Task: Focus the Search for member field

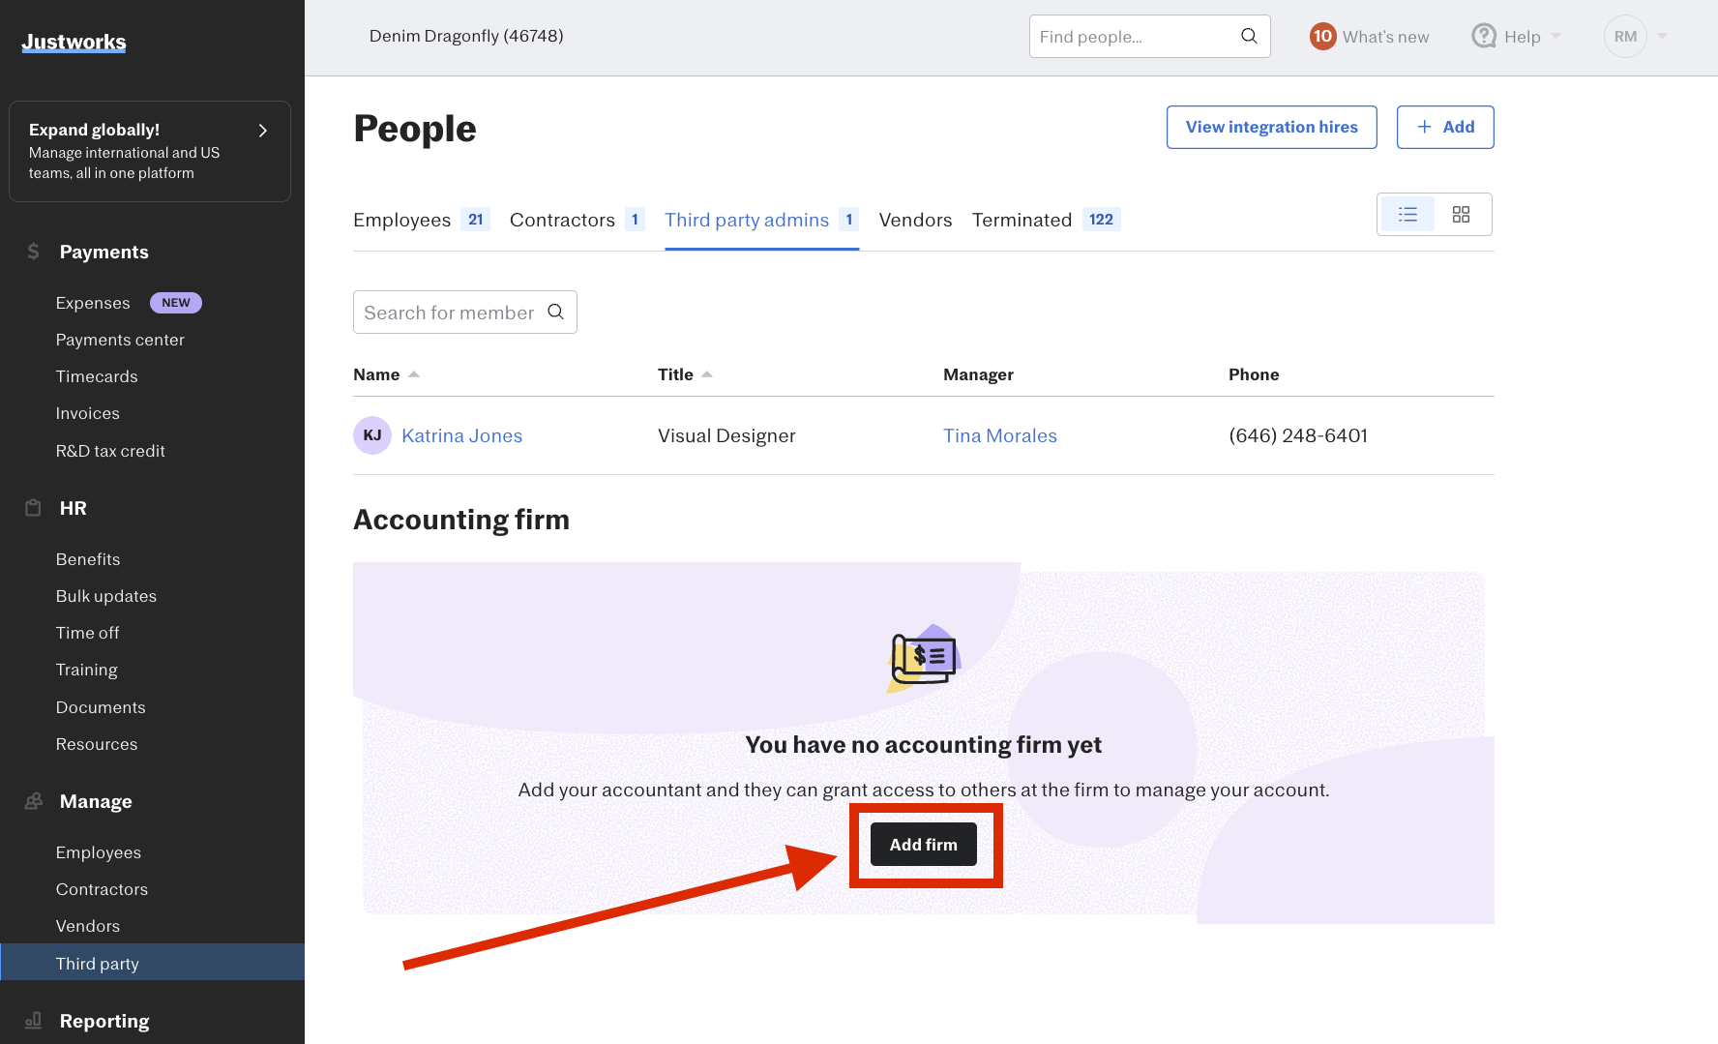Action: point(449,313)
